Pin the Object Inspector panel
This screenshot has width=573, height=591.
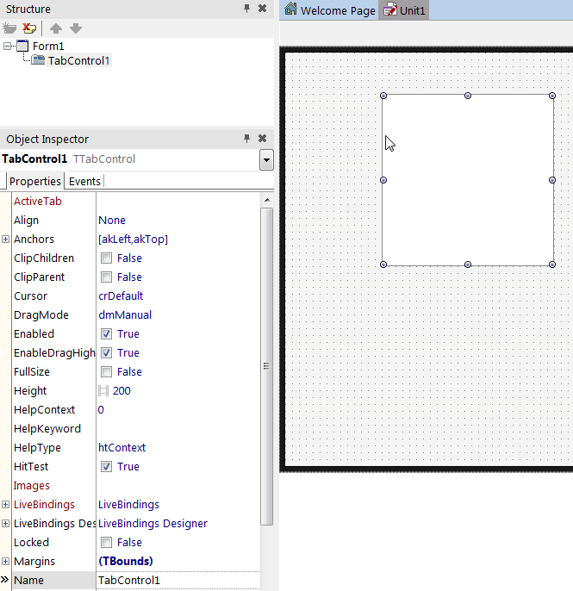click(x=246, y=138)
